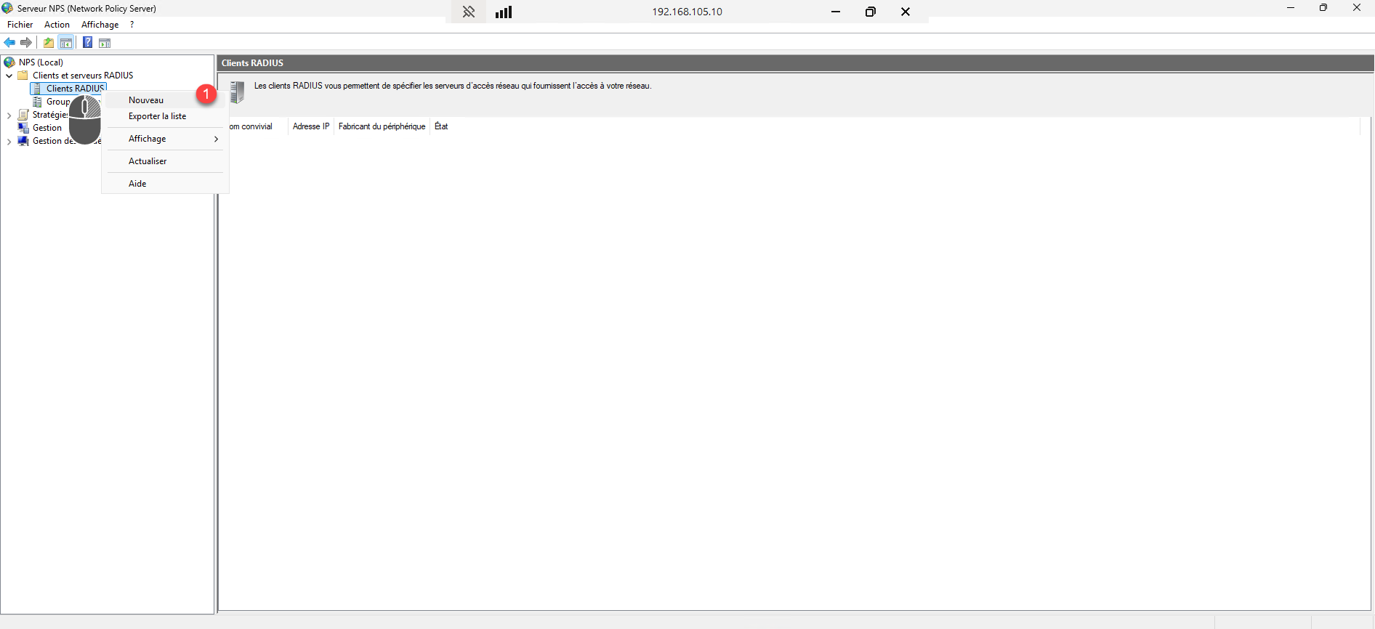Image resolution: width=1375 pixels, height=629 pixels.
Task: Click Actualiser in the context menu
Action: [x=148, y=161]
